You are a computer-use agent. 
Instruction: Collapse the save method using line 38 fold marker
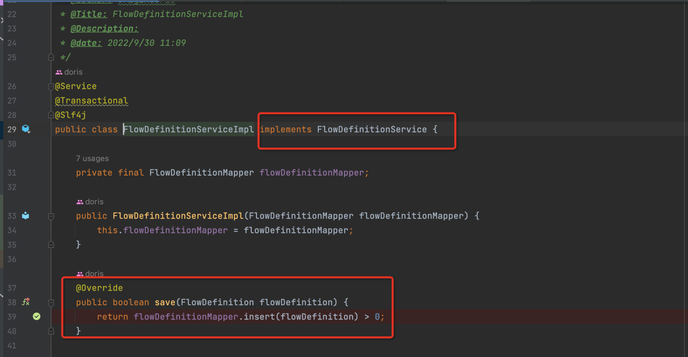pos(51,302)
